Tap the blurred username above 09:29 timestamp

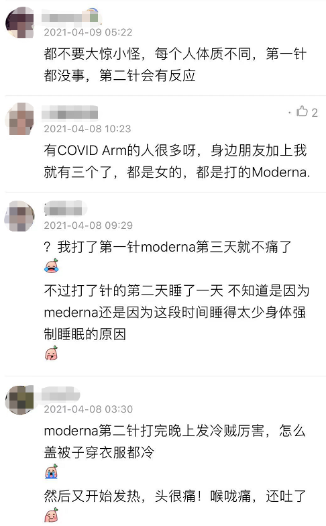click(x=63, y=209)
